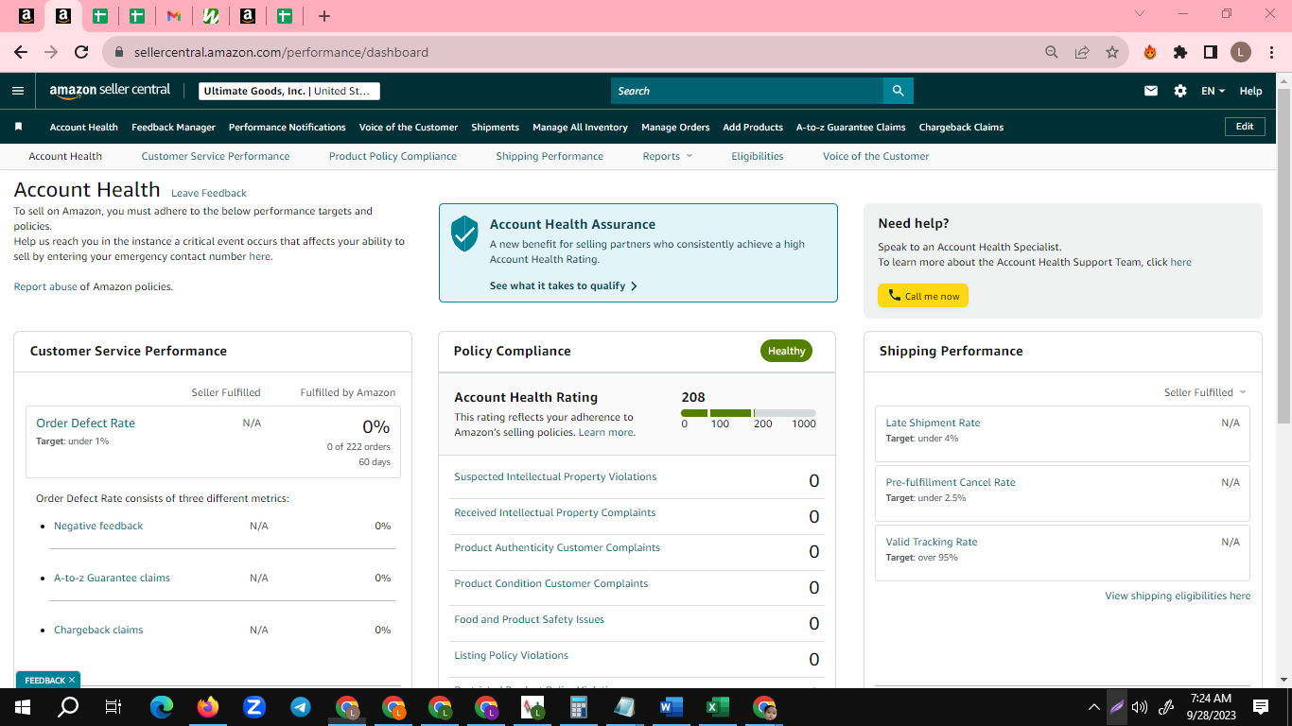Open View shipping eligibilities here link
Viewport: 1292px width, 726px height.
(1178, 596)
